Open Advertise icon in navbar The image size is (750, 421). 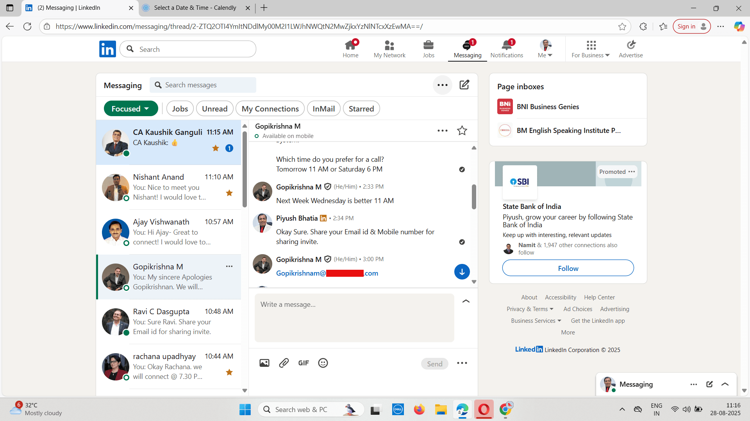(x=631, y=45)
